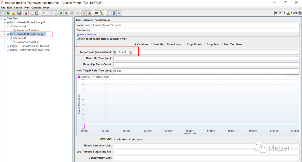Click the Concurrency Limit field
The image size is (302, 162).
[x=206, y=158]
